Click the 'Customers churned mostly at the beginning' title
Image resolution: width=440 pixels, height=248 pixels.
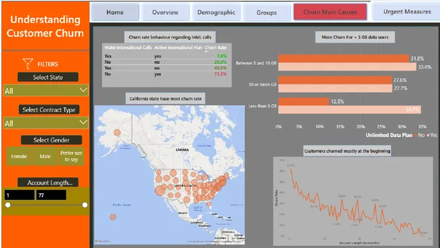(347, 151)
